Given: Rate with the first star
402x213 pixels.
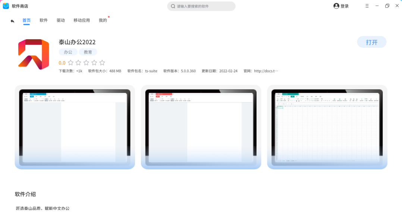Looking at the screenshot, I should click(x=70, y=63).
